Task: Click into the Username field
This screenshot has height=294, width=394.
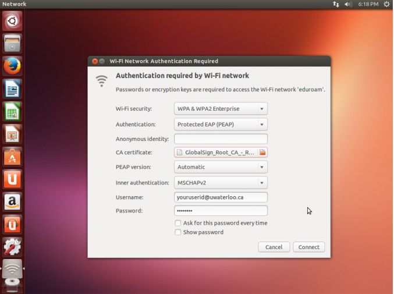Action: click(221, 197)
